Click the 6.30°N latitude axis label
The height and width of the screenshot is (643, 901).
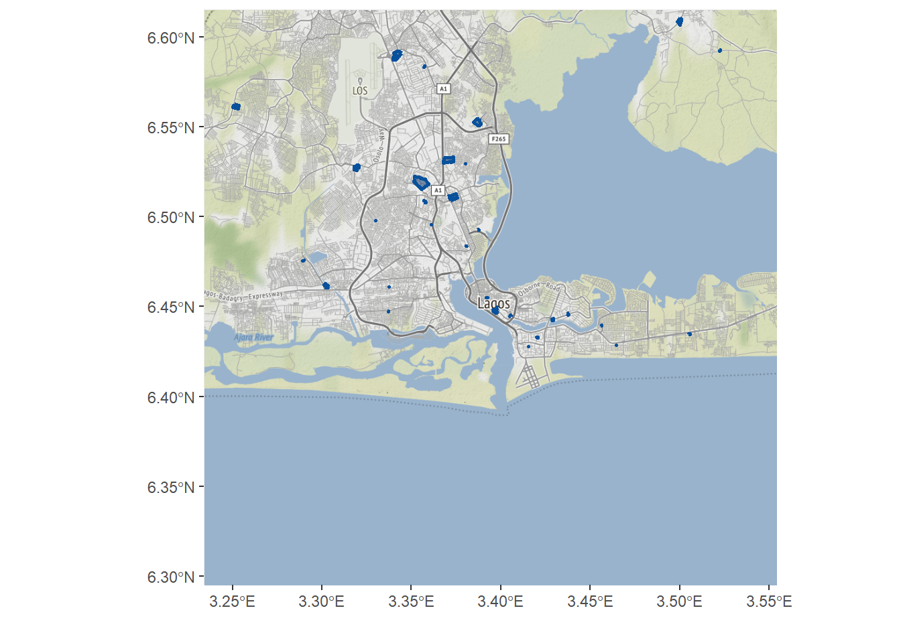click(x=171, y=577)
